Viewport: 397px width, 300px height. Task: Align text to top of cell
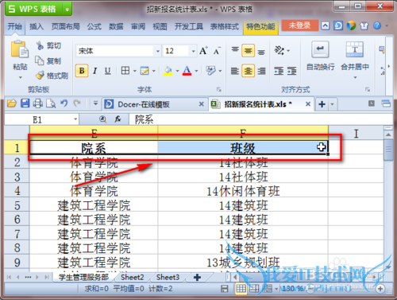(x=235, y=50)
